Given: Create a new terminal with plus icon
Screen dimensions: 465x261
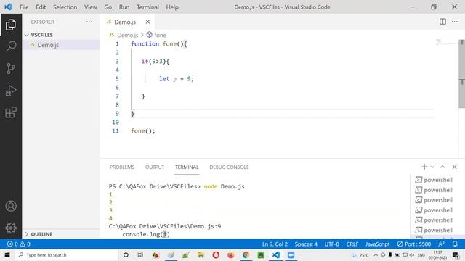Looking at the screenshot, I should tap(424, 167).
